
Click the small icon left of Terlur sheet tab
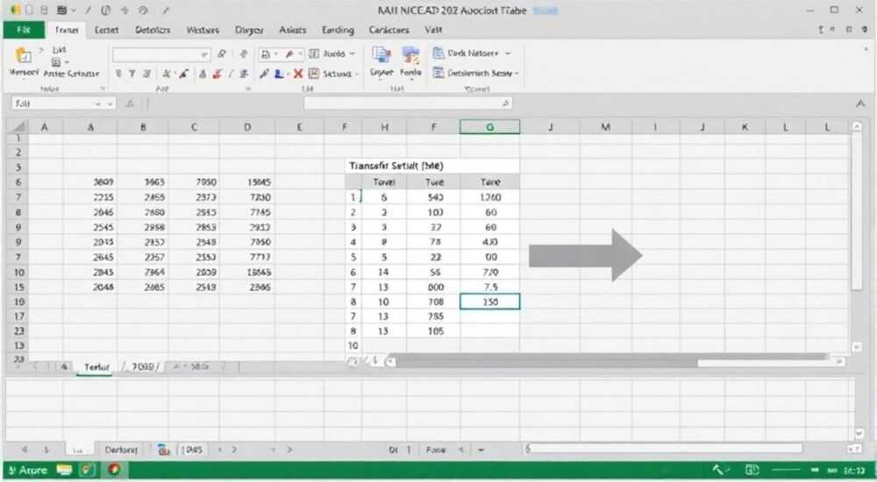[64, 367]
